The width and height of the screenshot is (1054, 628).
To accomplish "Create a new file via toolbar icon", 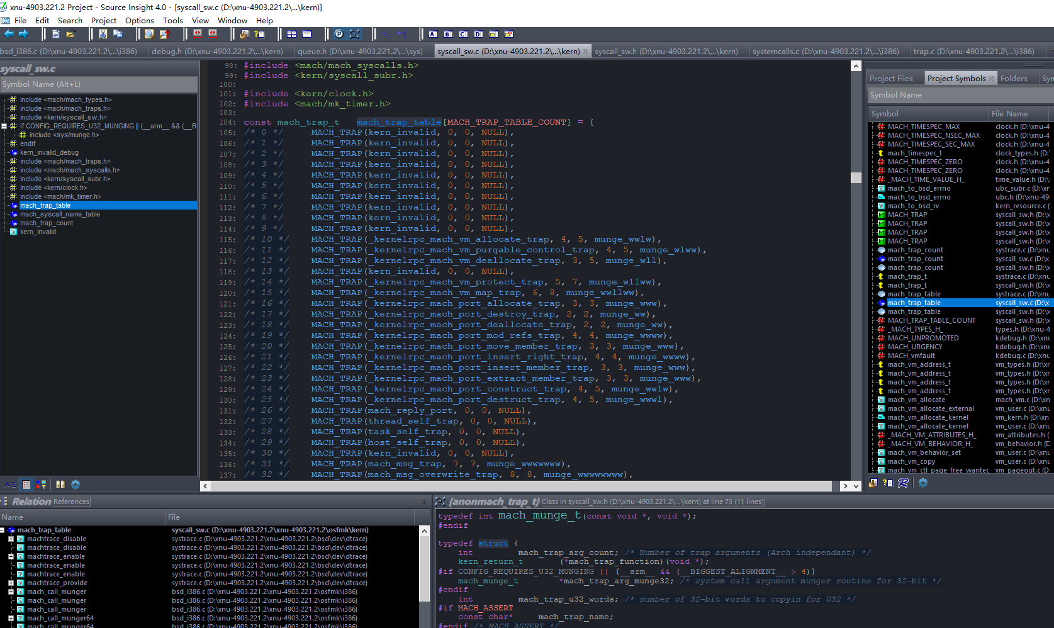I will [56, 34].
